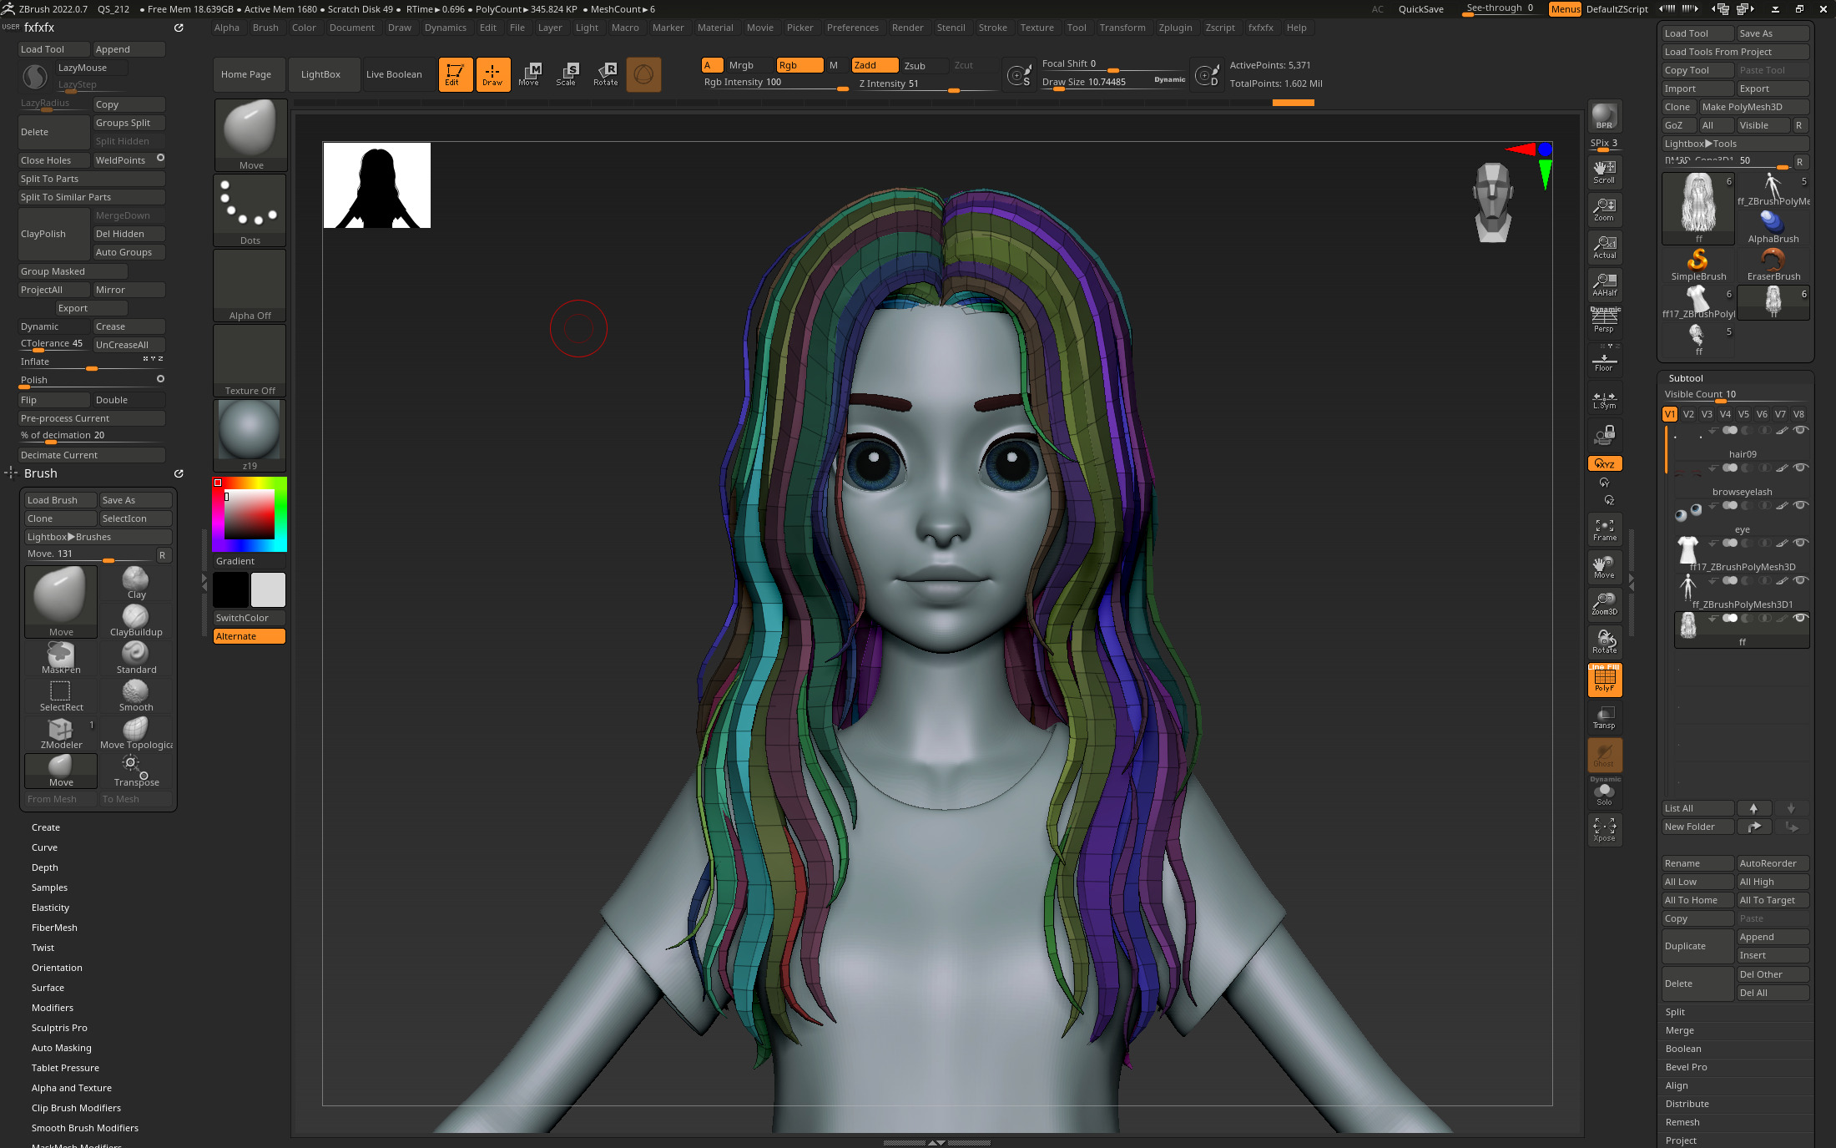The height and width of the screenshot is (1148, 1836).
Task: Expand the Create brush section
Action: pyautogui.click(x=46, y=827)
